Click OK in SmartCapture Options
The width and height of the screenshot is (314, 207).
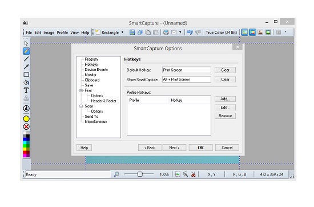point(200,148)
